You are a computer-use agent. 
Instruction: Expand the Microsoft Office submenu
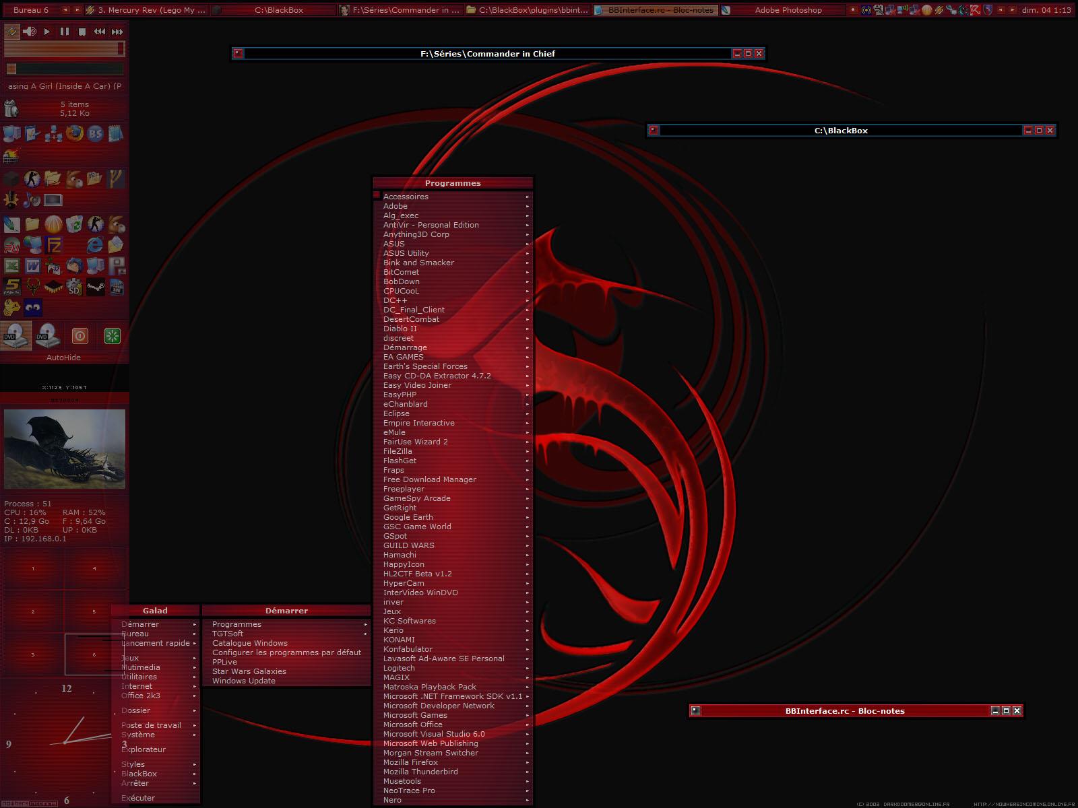pyautogui.click(x=453, y=725)
